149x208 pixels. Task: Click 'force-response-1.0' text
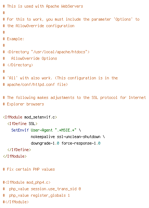point(81,143)
